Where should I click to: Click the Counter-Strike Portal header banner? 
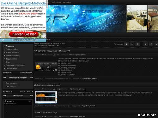[86, 19]
